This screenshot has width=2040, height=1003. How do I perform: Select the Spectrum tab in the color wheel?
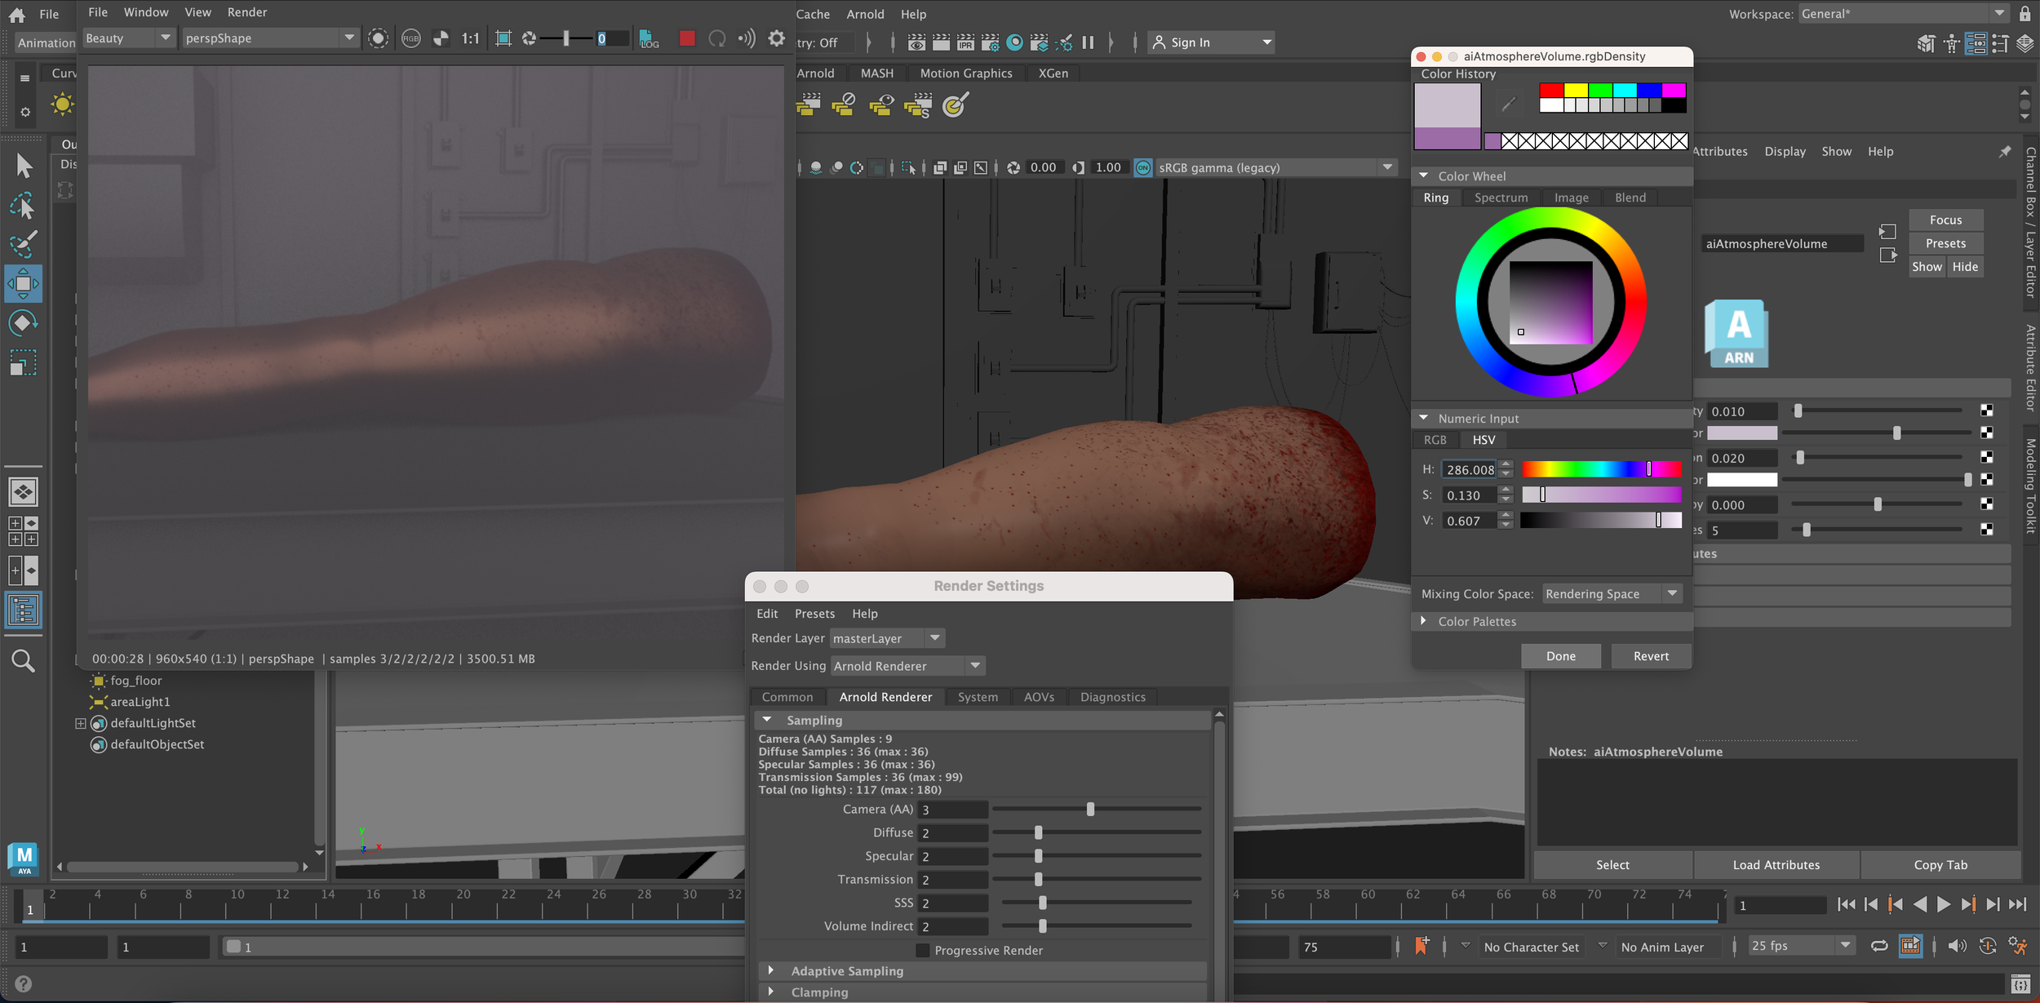(1500, 197)
